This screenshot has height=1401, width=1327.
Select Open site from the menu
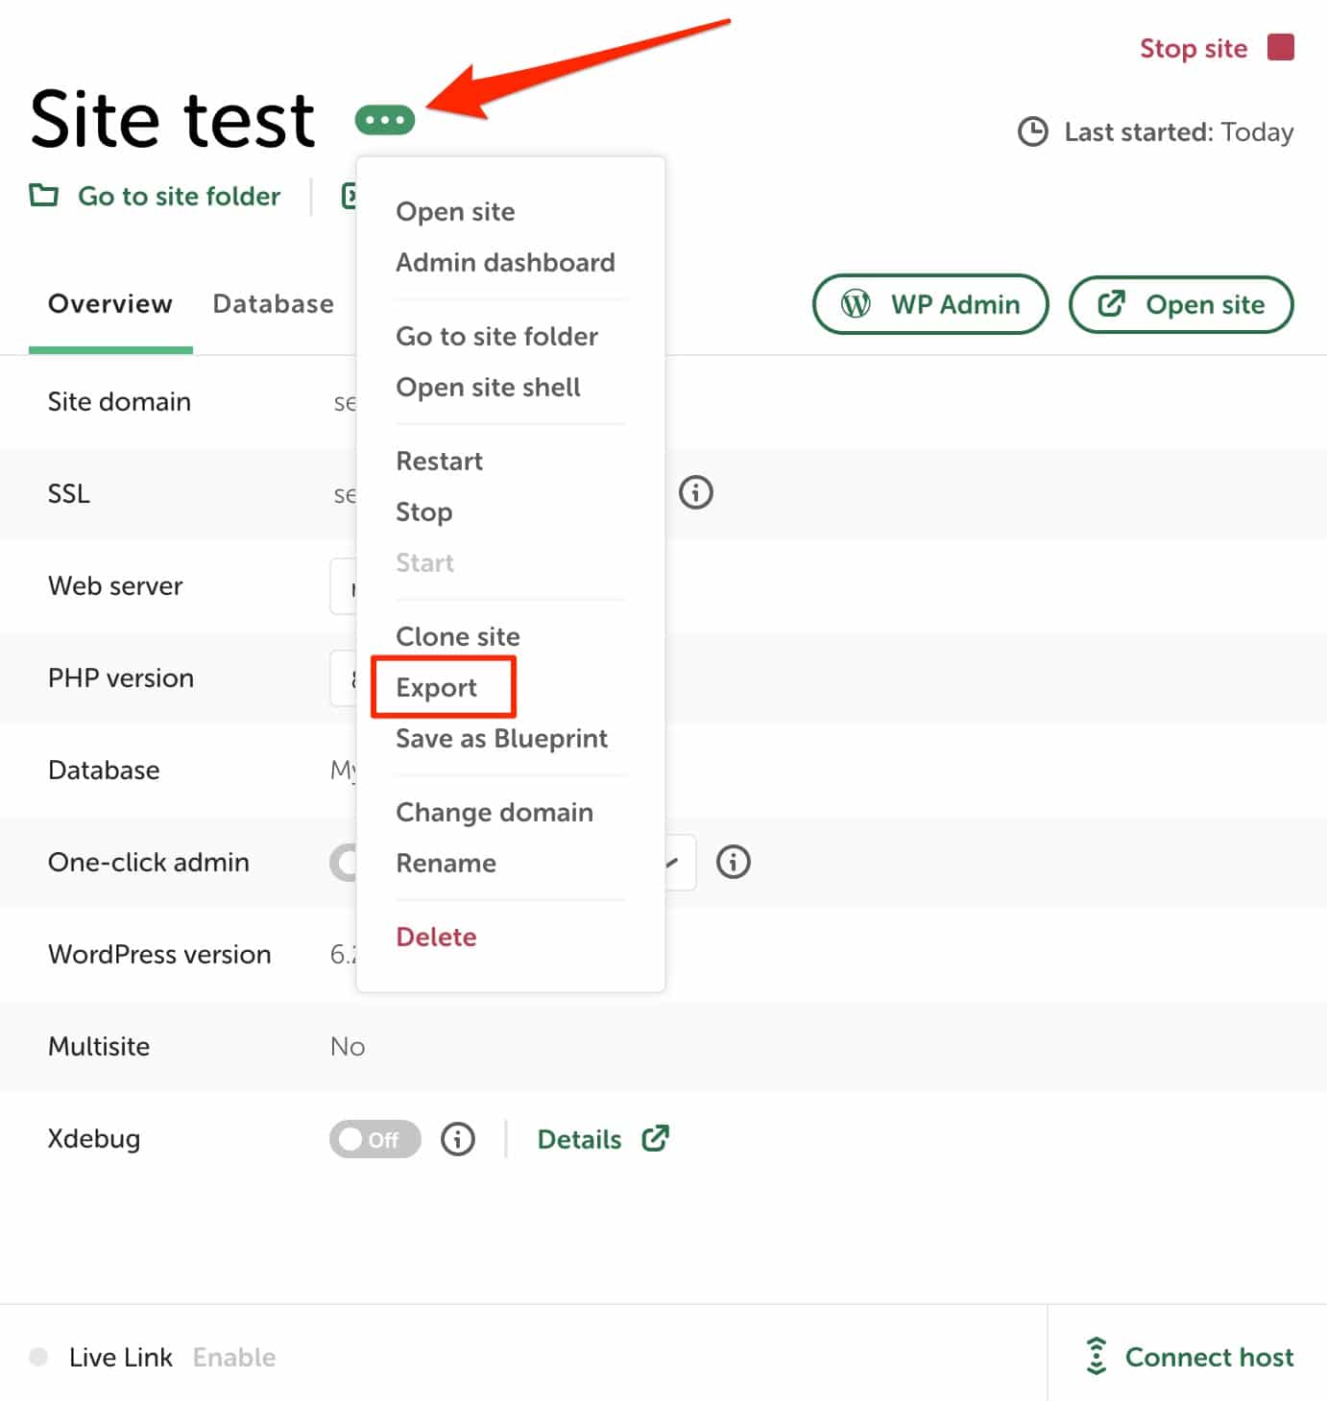pyautogui.click(x=455, y=211)
